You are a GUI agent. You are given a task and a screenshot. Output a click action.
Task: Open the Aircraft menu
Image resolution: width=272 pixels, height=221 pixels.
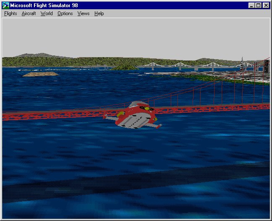coord(29,13)
